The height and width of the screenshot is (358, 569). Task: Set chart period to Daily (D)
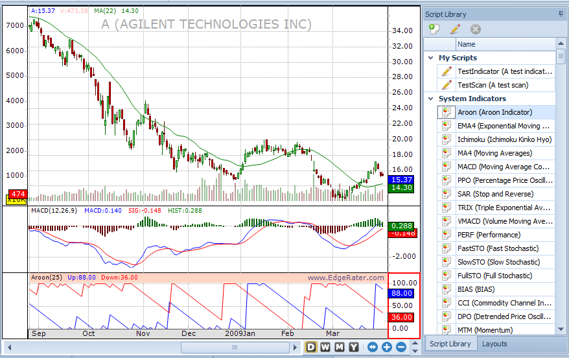point(311,347)
